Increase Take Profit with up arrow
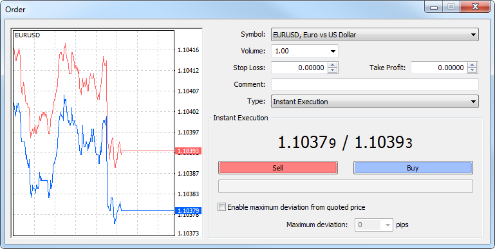Image resolution: width=495 pixels, height=249 pixels. 472,65
